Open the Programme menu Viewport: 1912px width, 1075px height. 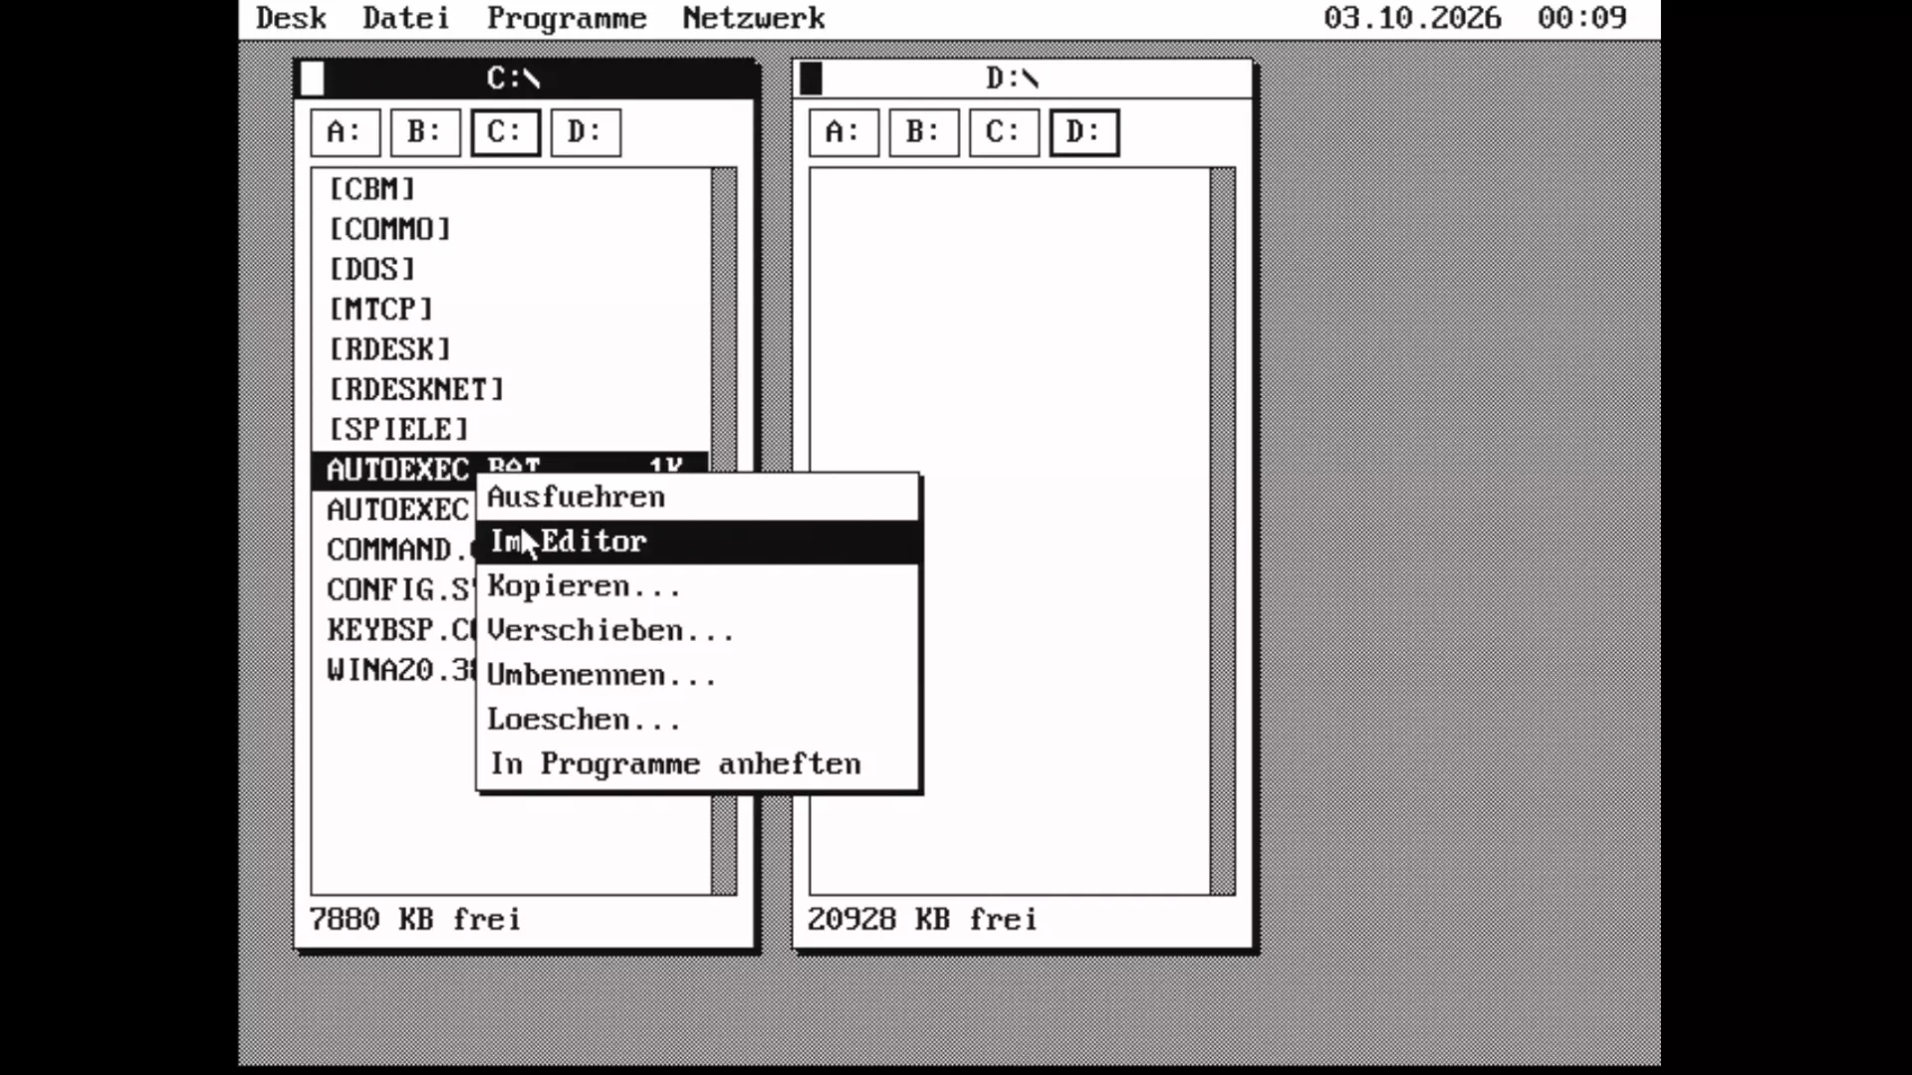click(567, 19)
